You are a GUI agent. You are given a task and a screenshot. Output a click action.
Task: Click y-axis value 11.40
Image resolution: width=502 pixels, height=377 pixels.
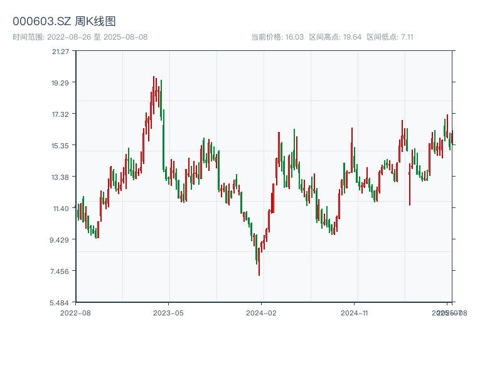(x=61, y=209)
